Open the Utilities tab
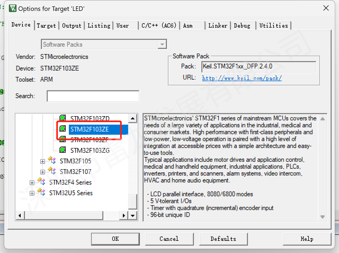339x253 pixels. [x=274, y=26]
